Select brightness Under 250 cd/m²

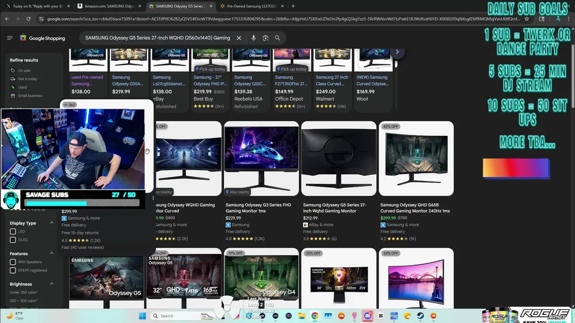(24, 292)
